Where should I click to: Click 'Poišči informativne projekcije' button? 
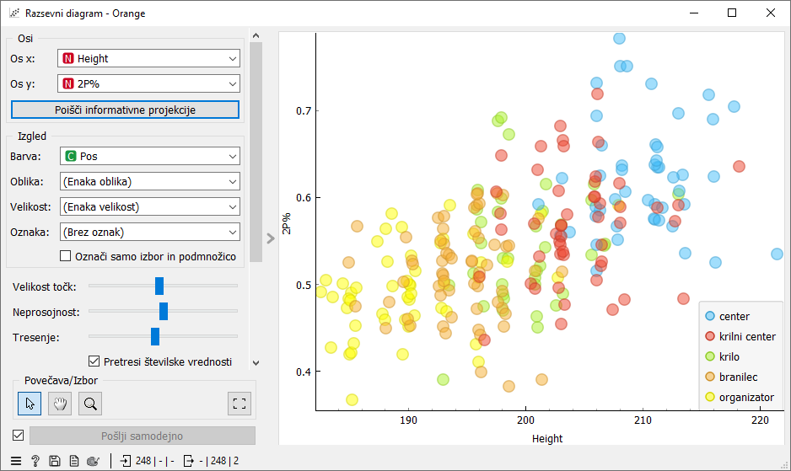(125, 110)
